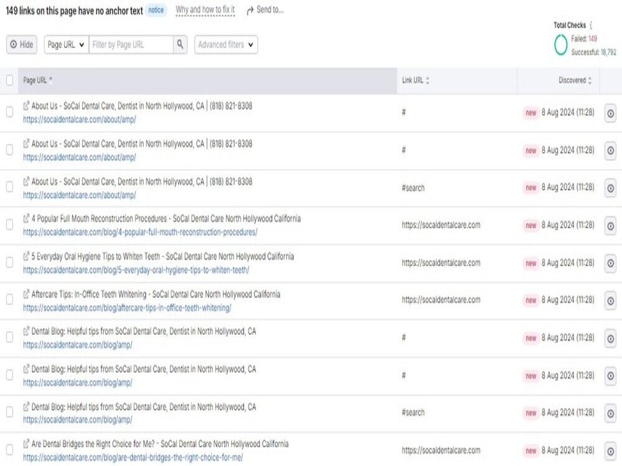The height and width of the screenshot is (466, 622).
Task: Click the Send to... link text
Action: tap(270, 10)
